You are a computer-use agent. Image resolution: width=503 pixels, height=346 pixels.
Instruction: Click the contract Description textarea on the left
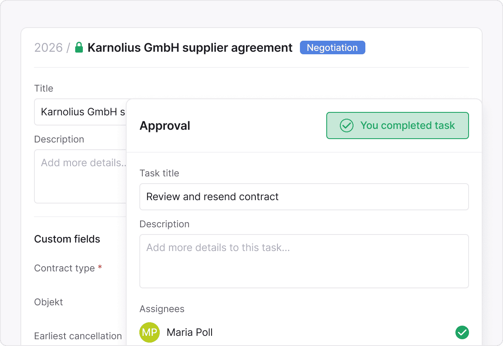81,176
